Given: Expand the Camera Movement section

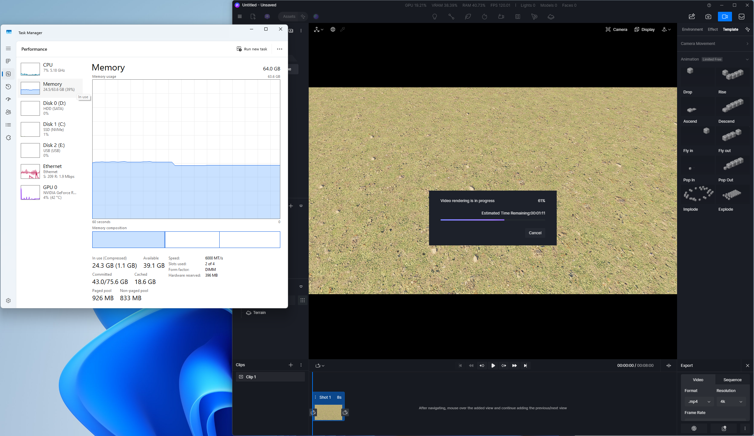Looking at the screenshot, I should (714, 44).
